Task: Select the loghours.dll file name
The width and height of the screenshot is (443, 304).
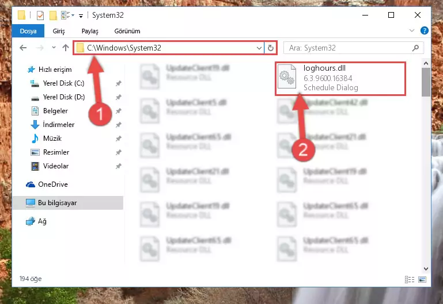Action: click(x=324, y=68)
